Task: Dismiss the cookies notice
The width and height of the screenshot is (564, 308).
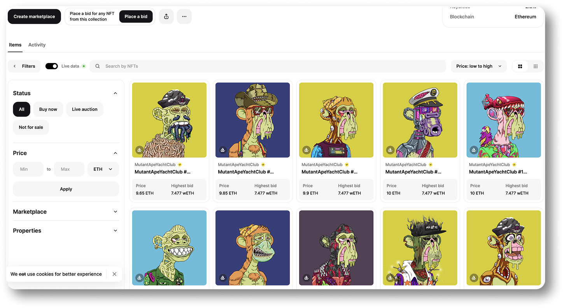Action: tap(114, 274)
